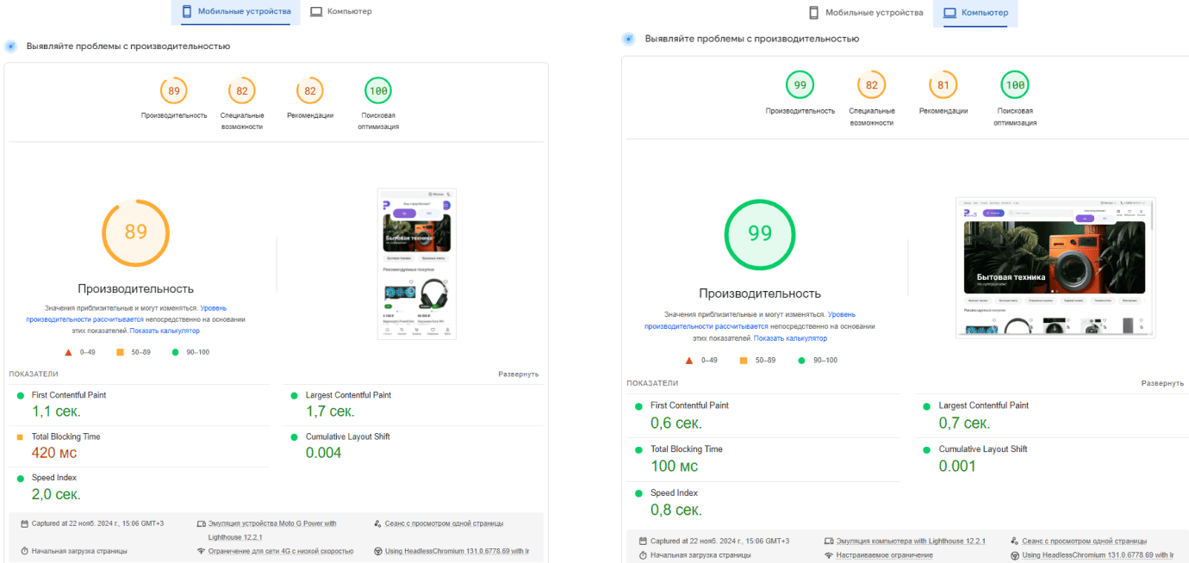Open the Производительность score gauge 89 in the top row
The height and width of the screenshot is (563, 1189).
(174, 91)
